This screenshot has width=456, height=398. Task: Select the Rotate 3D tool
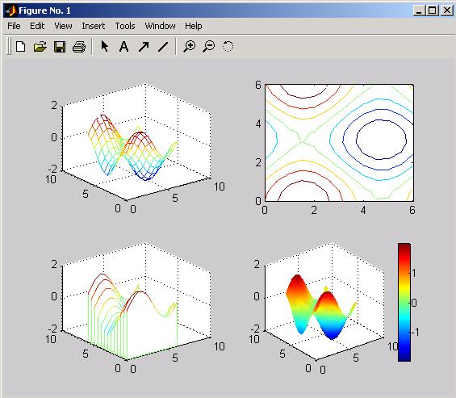click(x=228, y=46)
